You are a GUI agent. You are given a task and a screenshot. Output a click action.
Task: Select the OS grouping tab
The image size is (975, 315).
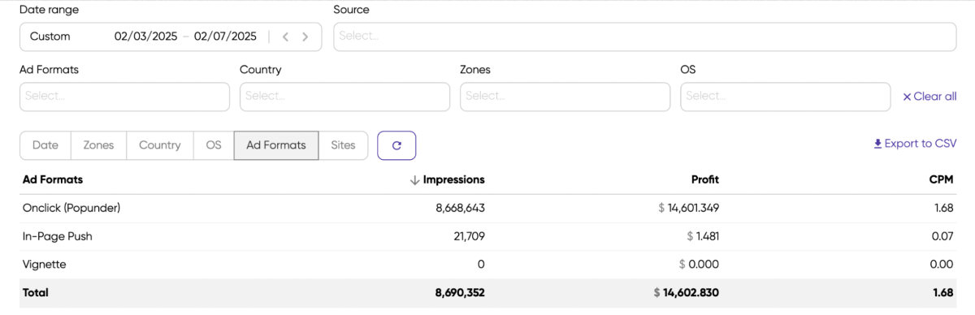click(x=214, y=145)
